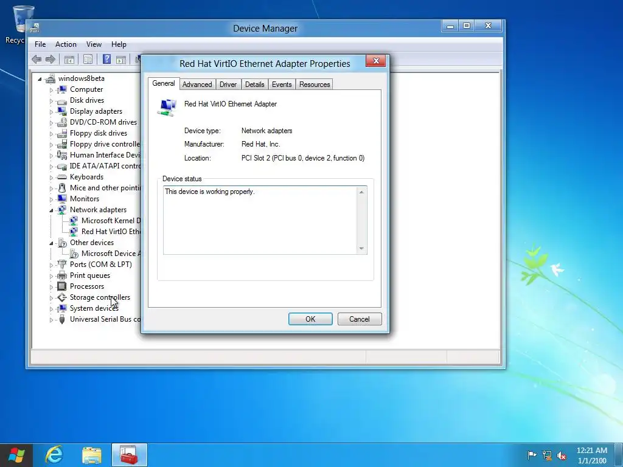Click the Cancel button
Viewport: 623px width, 467px height.
pos(360,319)
